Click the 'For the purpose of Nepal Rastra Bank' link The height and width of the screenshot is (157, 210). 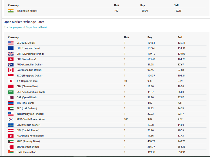click(25, 27)
